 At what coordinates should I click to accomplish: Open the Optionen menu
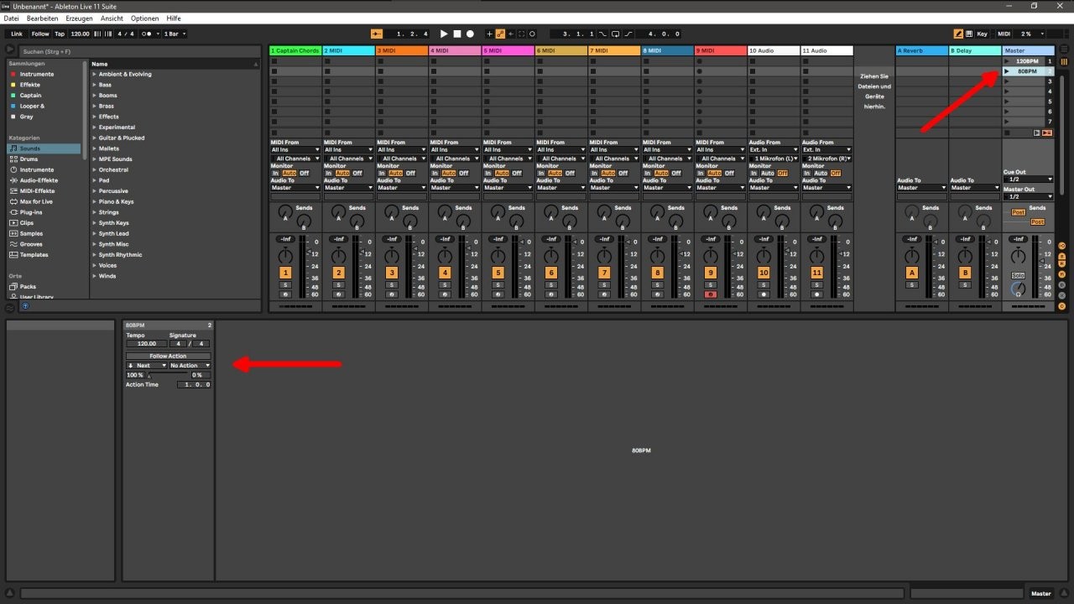click(144, 18)
